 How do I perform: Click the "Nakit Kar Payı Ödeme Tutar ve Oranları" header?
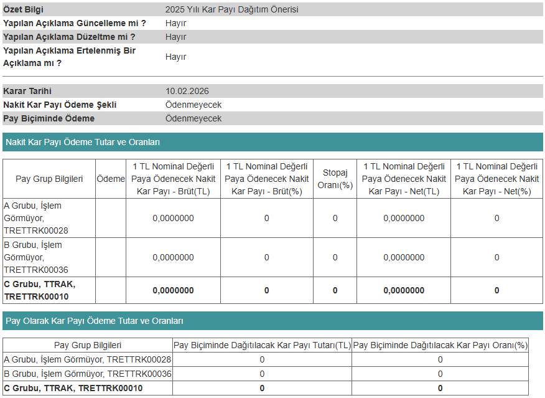point(83,142)
